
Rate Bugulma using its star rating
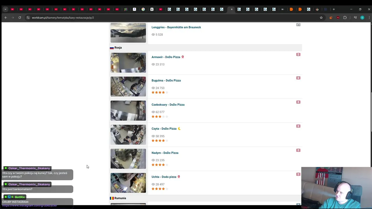pyautogui.click(x=160, y=93)
